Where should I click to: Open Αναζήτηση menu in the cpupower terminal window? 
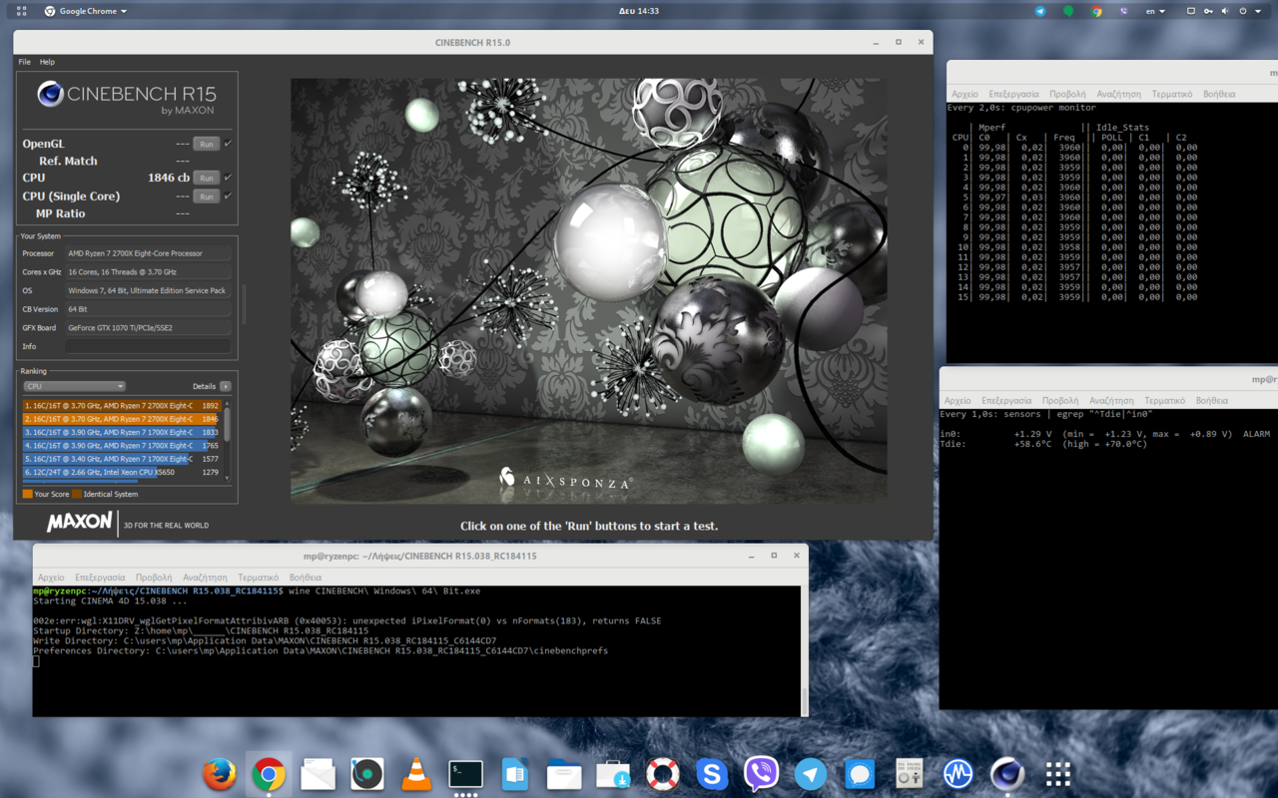pyautogui.click(x=1118, y=94)
